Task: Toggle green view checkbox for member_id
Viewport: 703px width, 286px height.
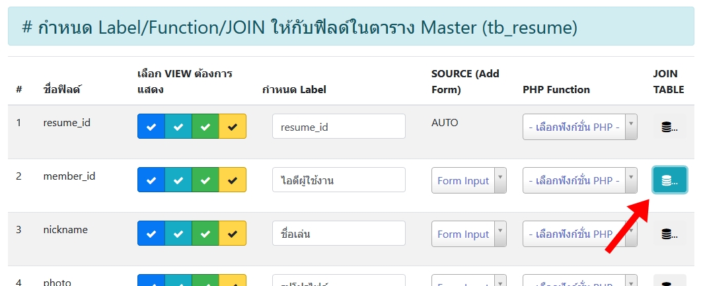Action: [205, 180]
